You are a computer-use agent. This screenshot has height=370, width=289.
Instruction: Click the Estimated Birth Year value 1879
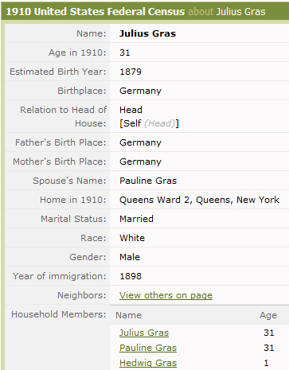[131, 72]
